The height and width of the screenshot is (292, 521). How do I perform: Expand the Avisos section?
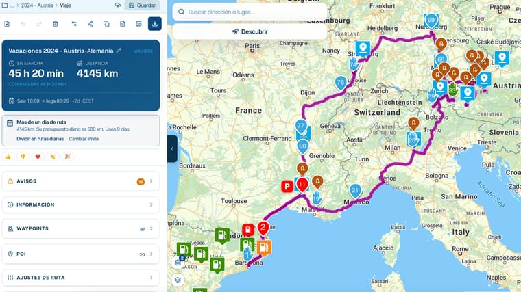81,181
